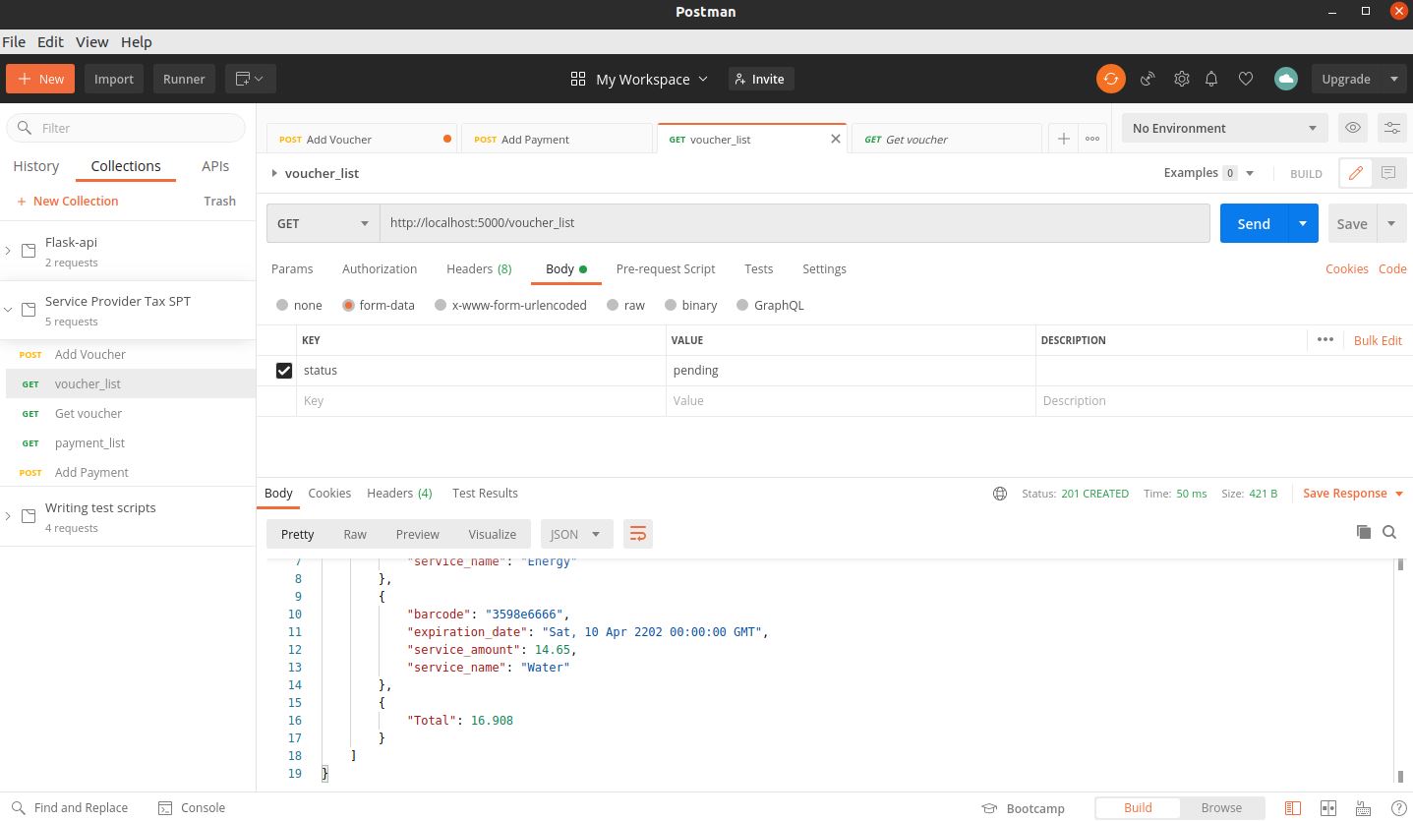
Task: Open the JSON format dropdown
Action: click(x=576, y=534)
